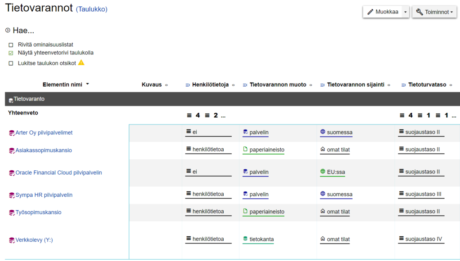Screen dimensions: 460x261
Task: Enable Rivitä ominaisuuslistat checkbox
Action: pos(11,45)
